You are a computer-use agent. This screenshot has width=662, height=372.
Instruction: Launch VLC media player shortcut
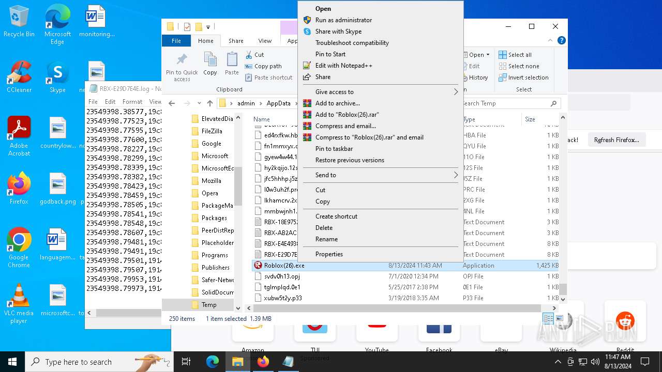pyautogui.click(x=19, y=304)
